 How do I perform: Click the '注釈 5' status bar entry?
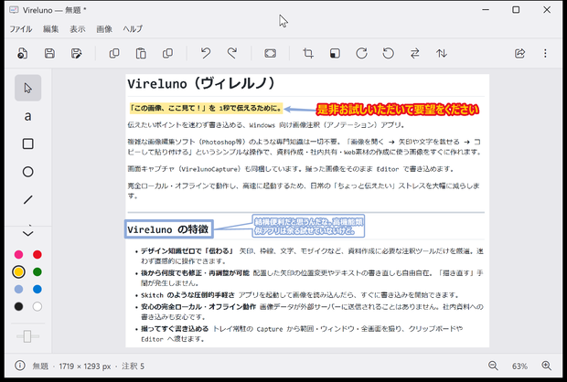click(x=133, y=366)
